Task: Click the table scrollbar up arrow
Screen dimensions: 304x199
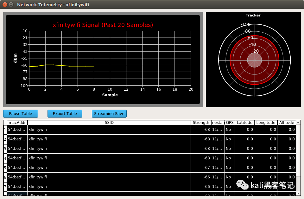Action: (298, 122)
